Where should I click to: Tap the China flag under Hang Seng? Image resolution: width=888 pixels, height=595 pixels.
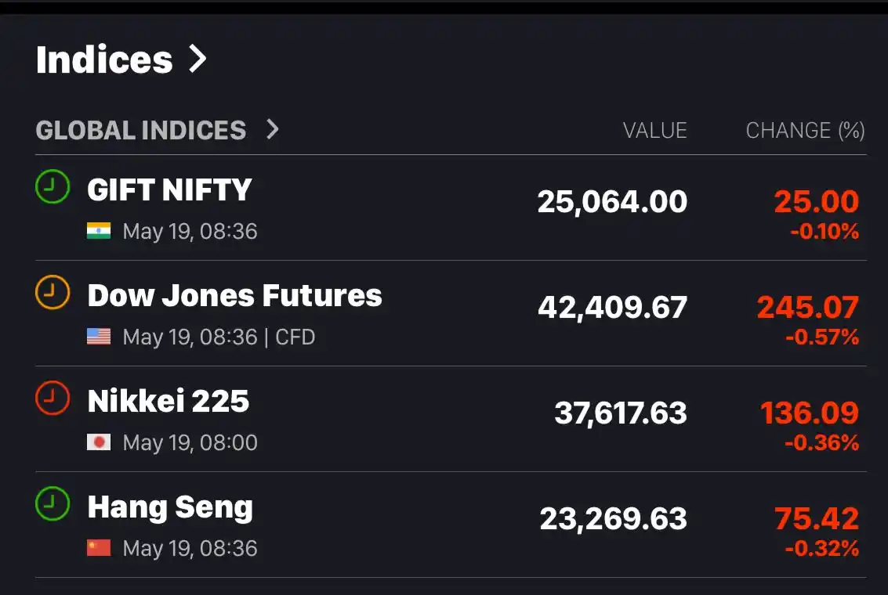point(99,548)
